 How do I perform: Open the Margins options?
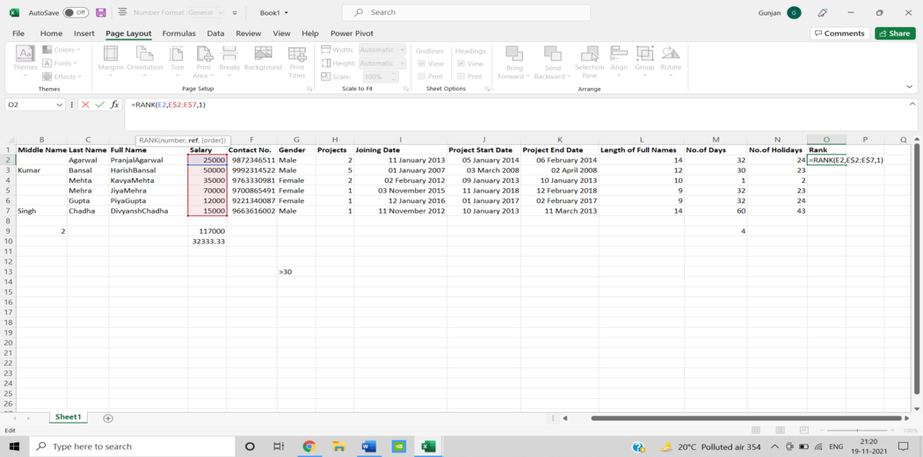110,62
